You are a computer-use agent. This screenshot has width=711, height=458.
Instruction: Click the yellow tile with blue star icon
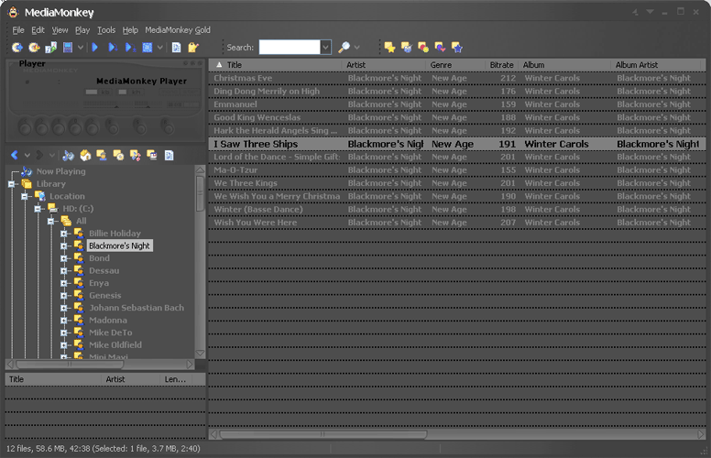coord(456,47)
